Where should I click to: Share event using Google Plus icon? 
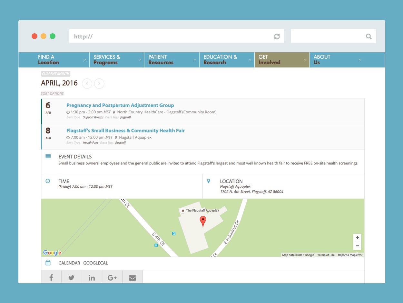(112, 277)
